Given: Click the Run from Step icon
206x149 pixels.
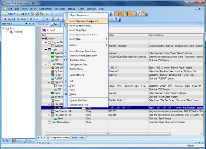Looking at the screenshot, I should tap(66, 60).
